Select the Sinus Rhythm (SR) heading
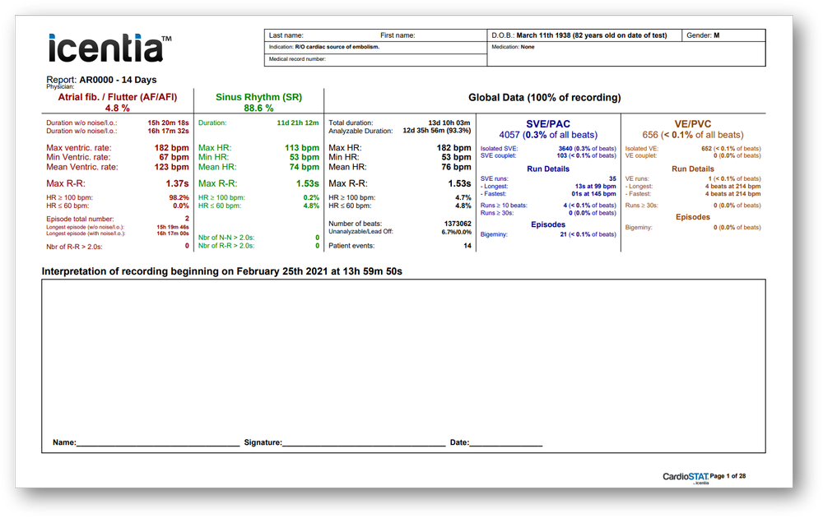Viewport: 823px width, 518px height. [x=258, y=96]
